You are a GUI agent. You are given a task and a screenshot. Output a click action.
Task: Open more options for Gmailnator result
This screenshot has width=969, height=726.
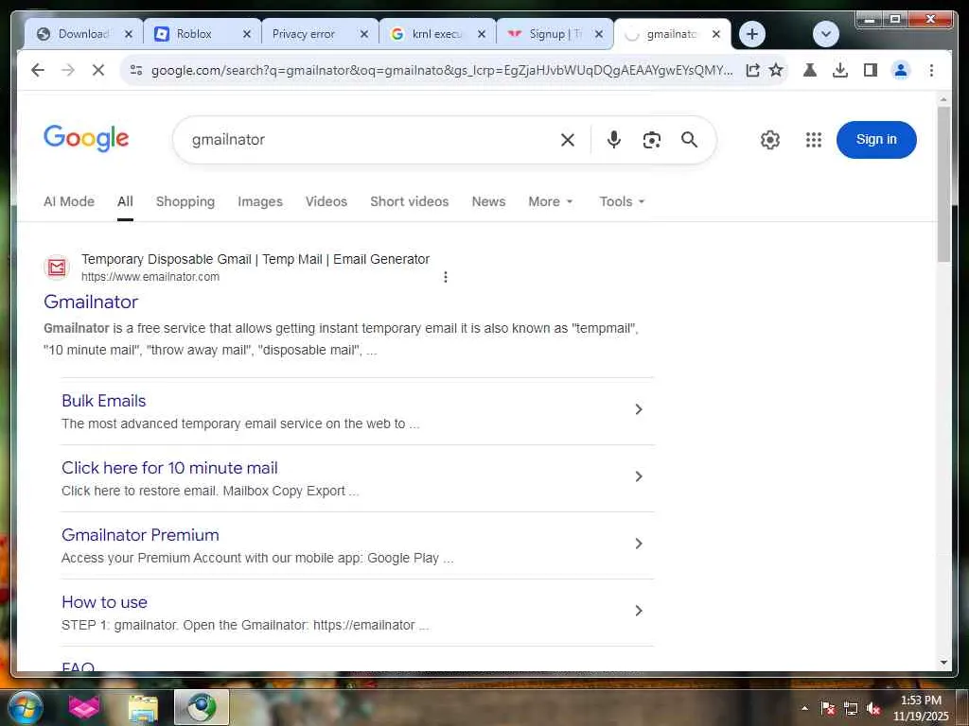[x=446, y=277]
